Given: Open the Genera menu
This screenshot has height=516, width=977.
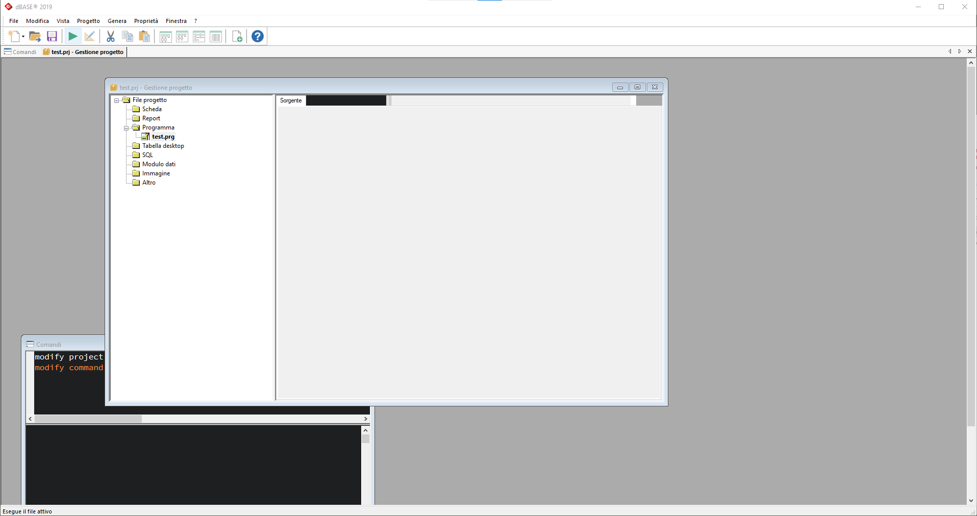Looking at the screenshot, I should pyautogui.click(x=117, y=21).
